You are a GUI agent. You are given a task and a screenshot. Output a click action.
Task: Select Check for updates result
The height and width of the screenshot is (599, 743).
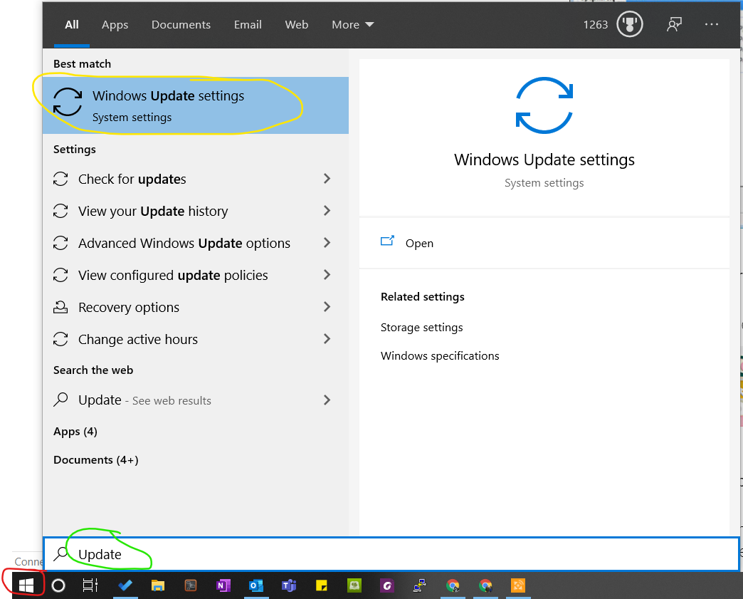[195, 179]
